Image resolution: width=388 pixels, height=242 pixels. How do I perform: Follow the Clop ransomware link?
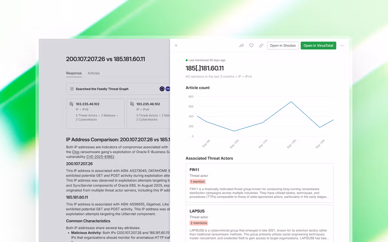pos(76,152)
